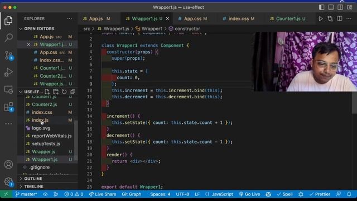Screen dimensions: 357x201
Task: Open breadcrumb Wrapper1 class dropdown
Action: point(149,28)
